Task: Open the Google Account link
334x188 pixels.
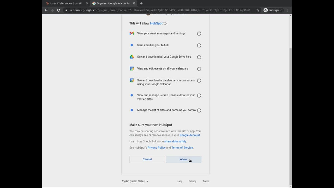Action: pyautogui.click(x=190, y=135)
